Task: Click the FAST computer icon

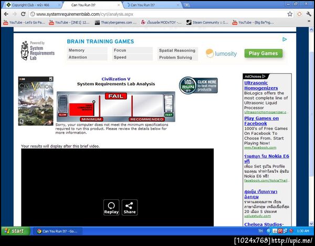Action: tap(169, 106)
